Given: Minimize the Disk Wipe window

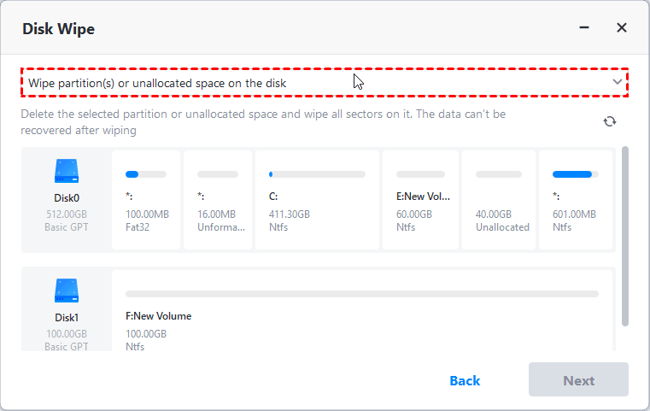Looking at the screenshot, I should coord(584,28).
